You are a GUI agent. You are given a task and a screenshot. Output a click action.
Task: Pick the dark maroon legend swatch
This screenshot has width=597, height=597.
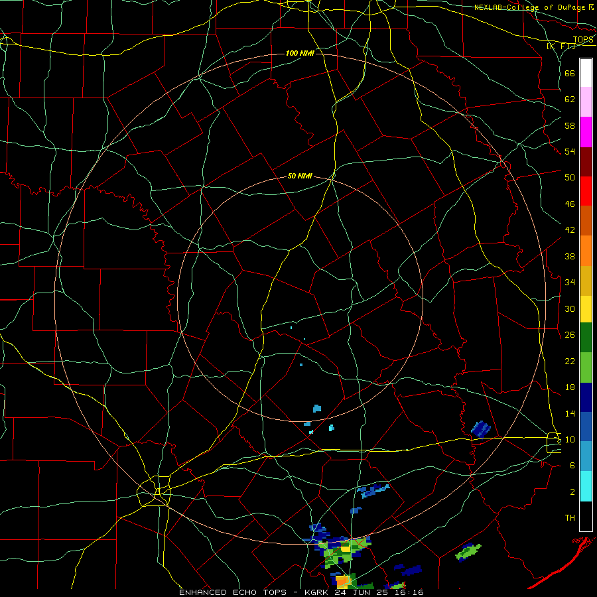coord(586,162)
